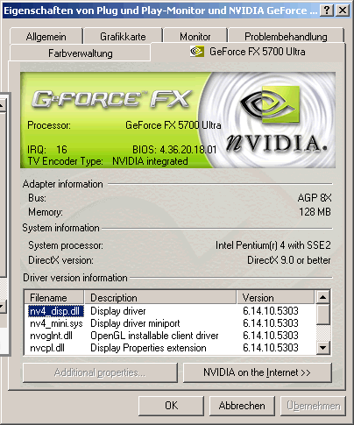Click the Filename column header
The height and width of the screenshot is (425, 354).
point(54,298)
